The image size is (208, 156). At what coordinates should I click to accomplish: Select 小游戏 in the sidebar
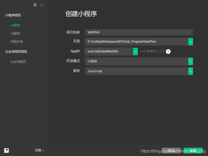point(15,34)
